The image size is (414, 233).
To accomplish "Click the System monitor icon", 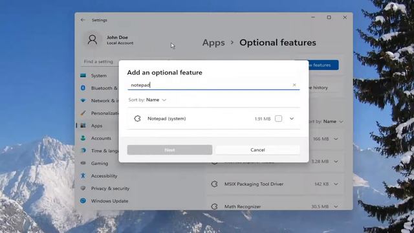I will click(x=83, y=76).
